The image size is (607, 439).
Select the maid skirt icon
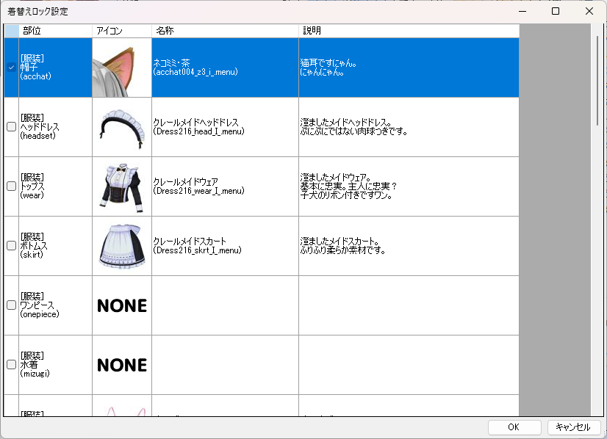[x=121, y=246]
